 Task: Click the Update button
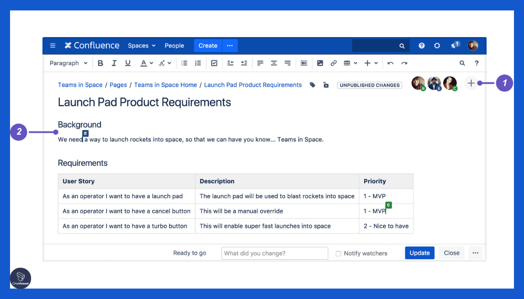click(419, 253)
